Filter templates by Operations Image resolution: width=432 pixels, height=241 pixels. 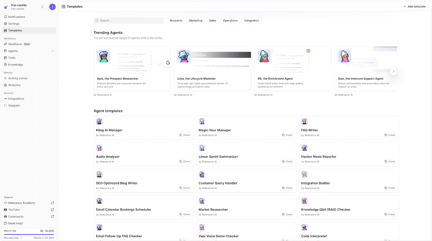(230, 20)
